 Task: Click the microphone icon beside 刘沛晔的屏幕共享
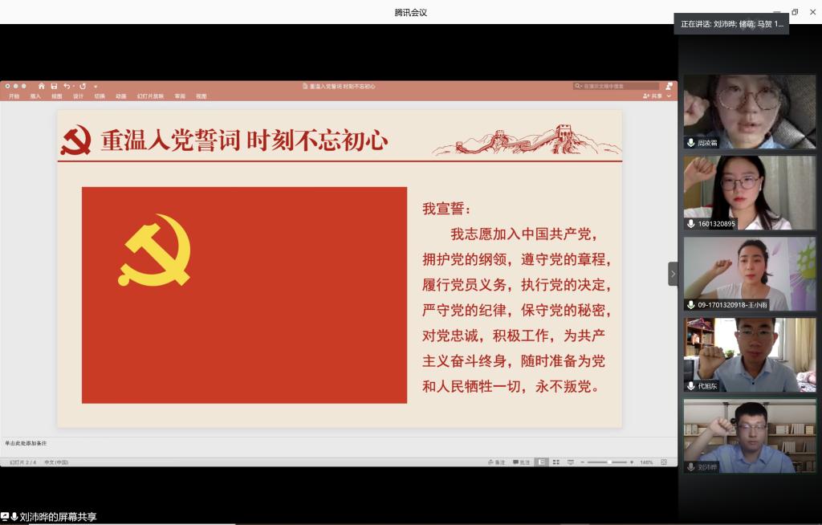[x=14, y=517]
